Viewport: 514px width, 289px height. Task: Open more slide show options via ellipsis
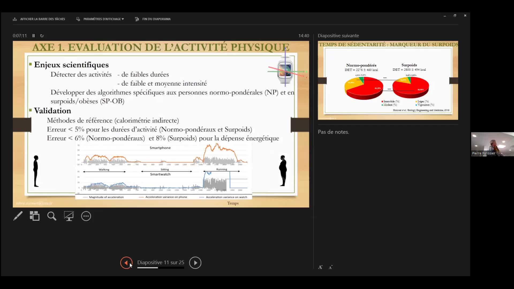(86, 216)
